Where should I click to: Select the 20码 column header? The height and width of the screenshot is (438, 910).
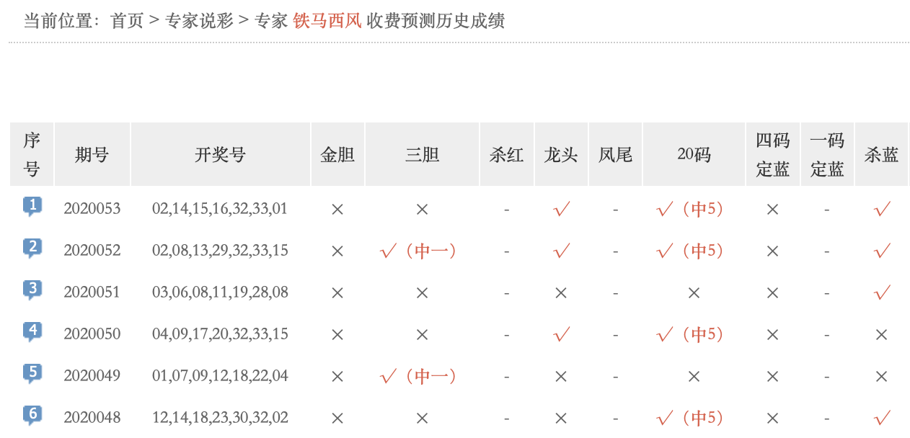point(694,154)
